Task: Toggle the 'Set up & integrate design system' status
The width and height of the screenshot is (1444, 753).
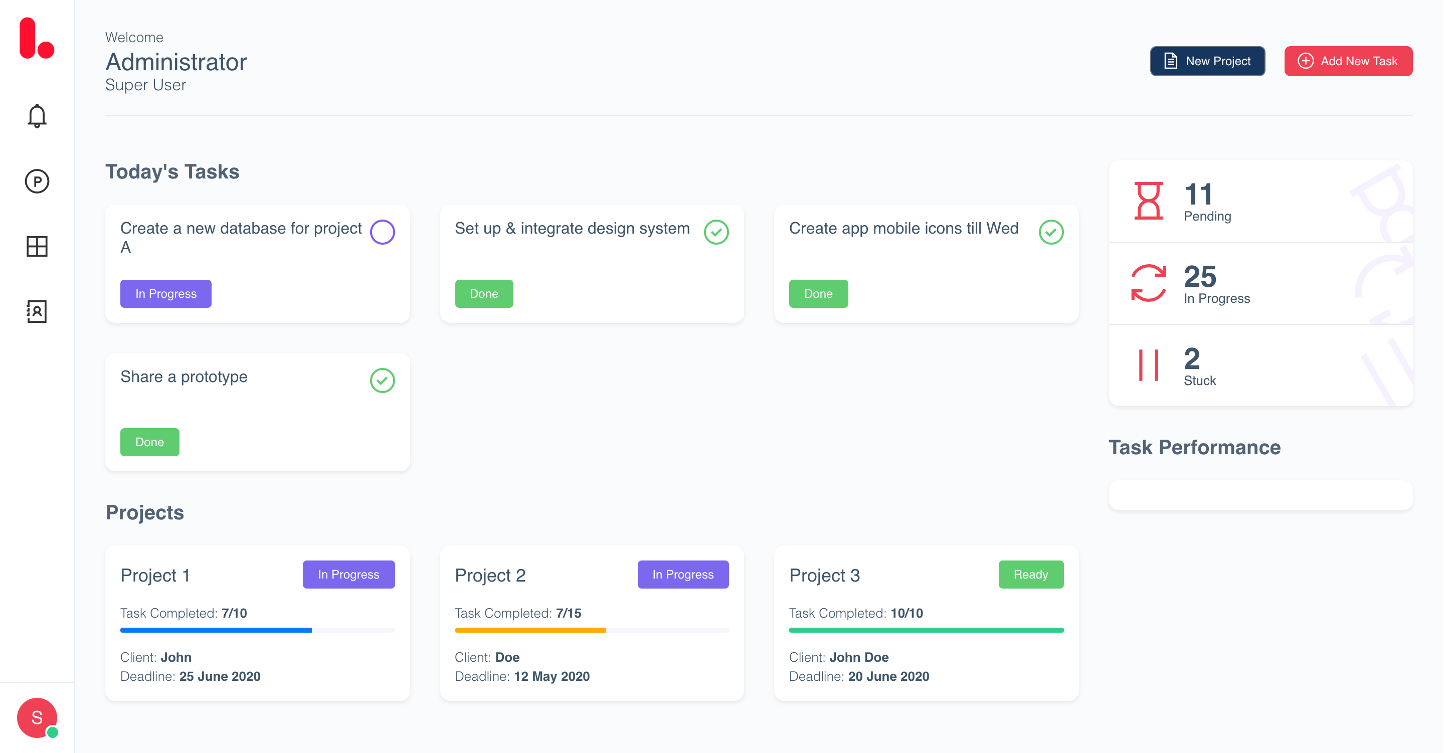Action: 717,230
